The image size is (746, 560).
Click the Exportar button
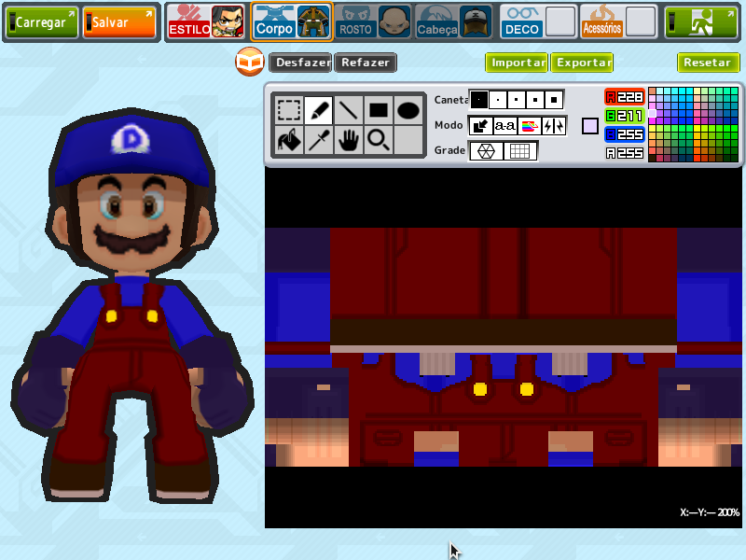coord(582,63)
